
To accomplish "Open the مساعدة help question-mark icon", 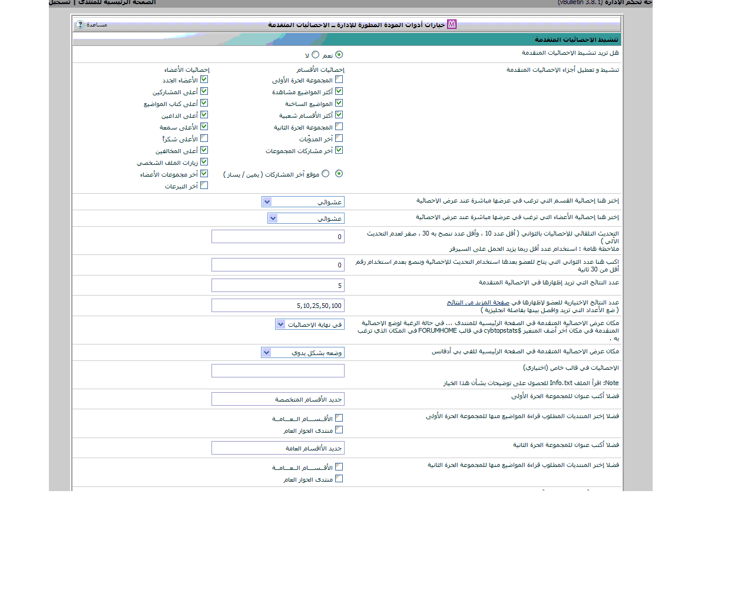I will pos(80,25).
